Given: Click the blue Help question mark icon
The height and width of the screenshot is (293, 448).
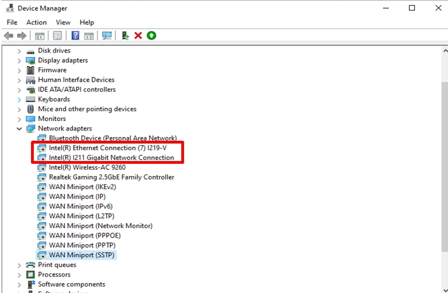Looking at the screenshot, I should [75, 36].
